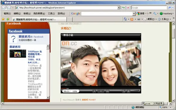Open the zoom level dropdown arrow

(x=171, y=107)
